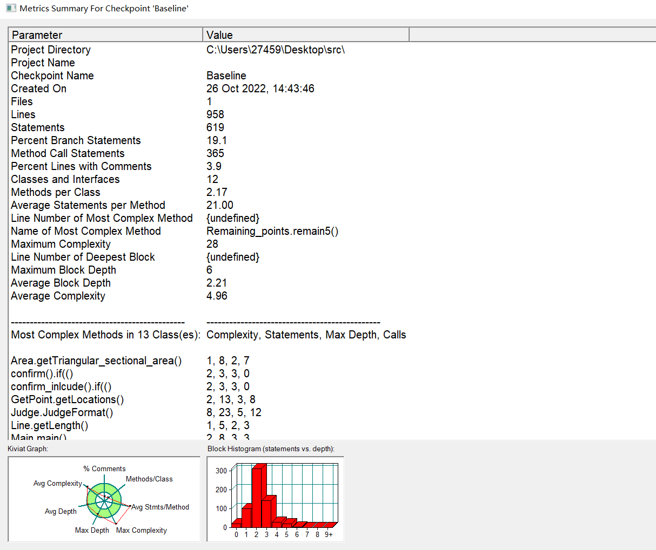Select the Judge.JudgeFormat() row
Screen dimensions: 656x550
tap(62, 412)
